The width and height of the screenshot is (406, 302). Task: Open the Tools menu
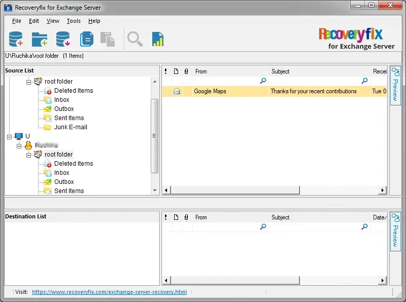pos(74,21)
